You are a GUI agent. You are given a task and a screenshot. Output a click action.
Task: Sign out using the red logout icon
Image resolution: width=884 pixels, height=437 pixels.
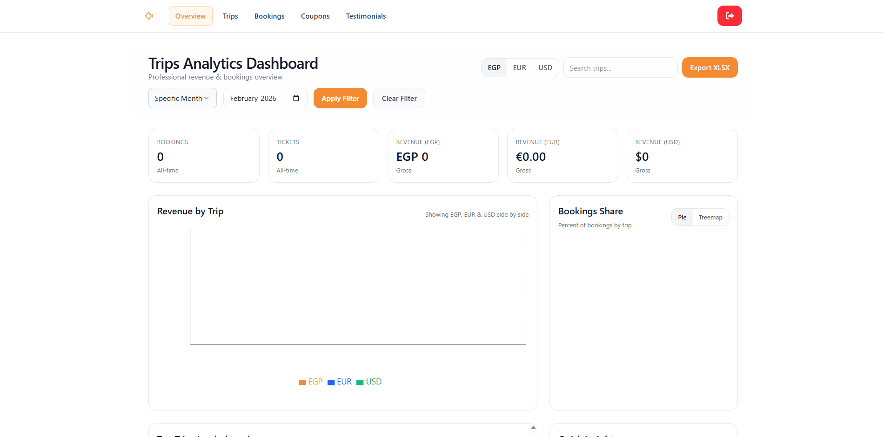730,15
